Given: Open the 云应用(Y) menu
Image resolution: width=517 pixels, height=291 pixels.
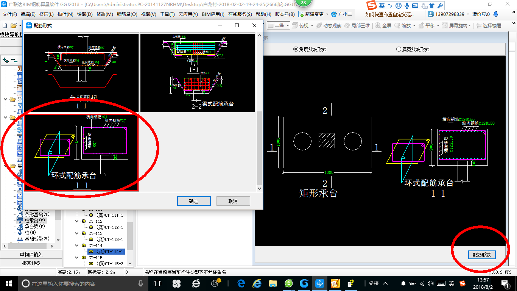Looking at the screenshot, I should pos(188,14).
